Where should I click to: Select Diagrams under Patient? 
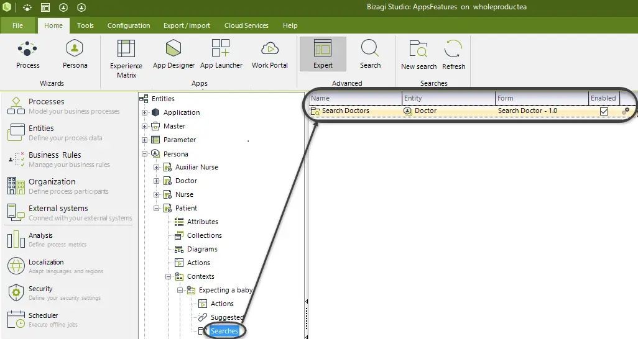[202, 249]
